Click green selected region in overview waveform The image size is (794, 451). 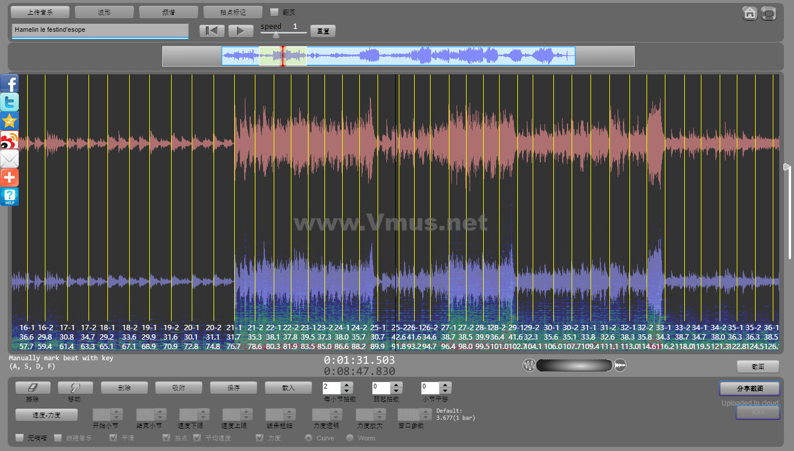click(283, 56)
